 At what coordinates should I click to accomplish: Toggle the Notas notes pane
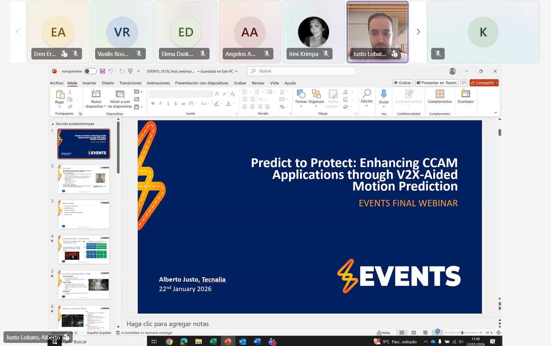(x=384, y=332)
